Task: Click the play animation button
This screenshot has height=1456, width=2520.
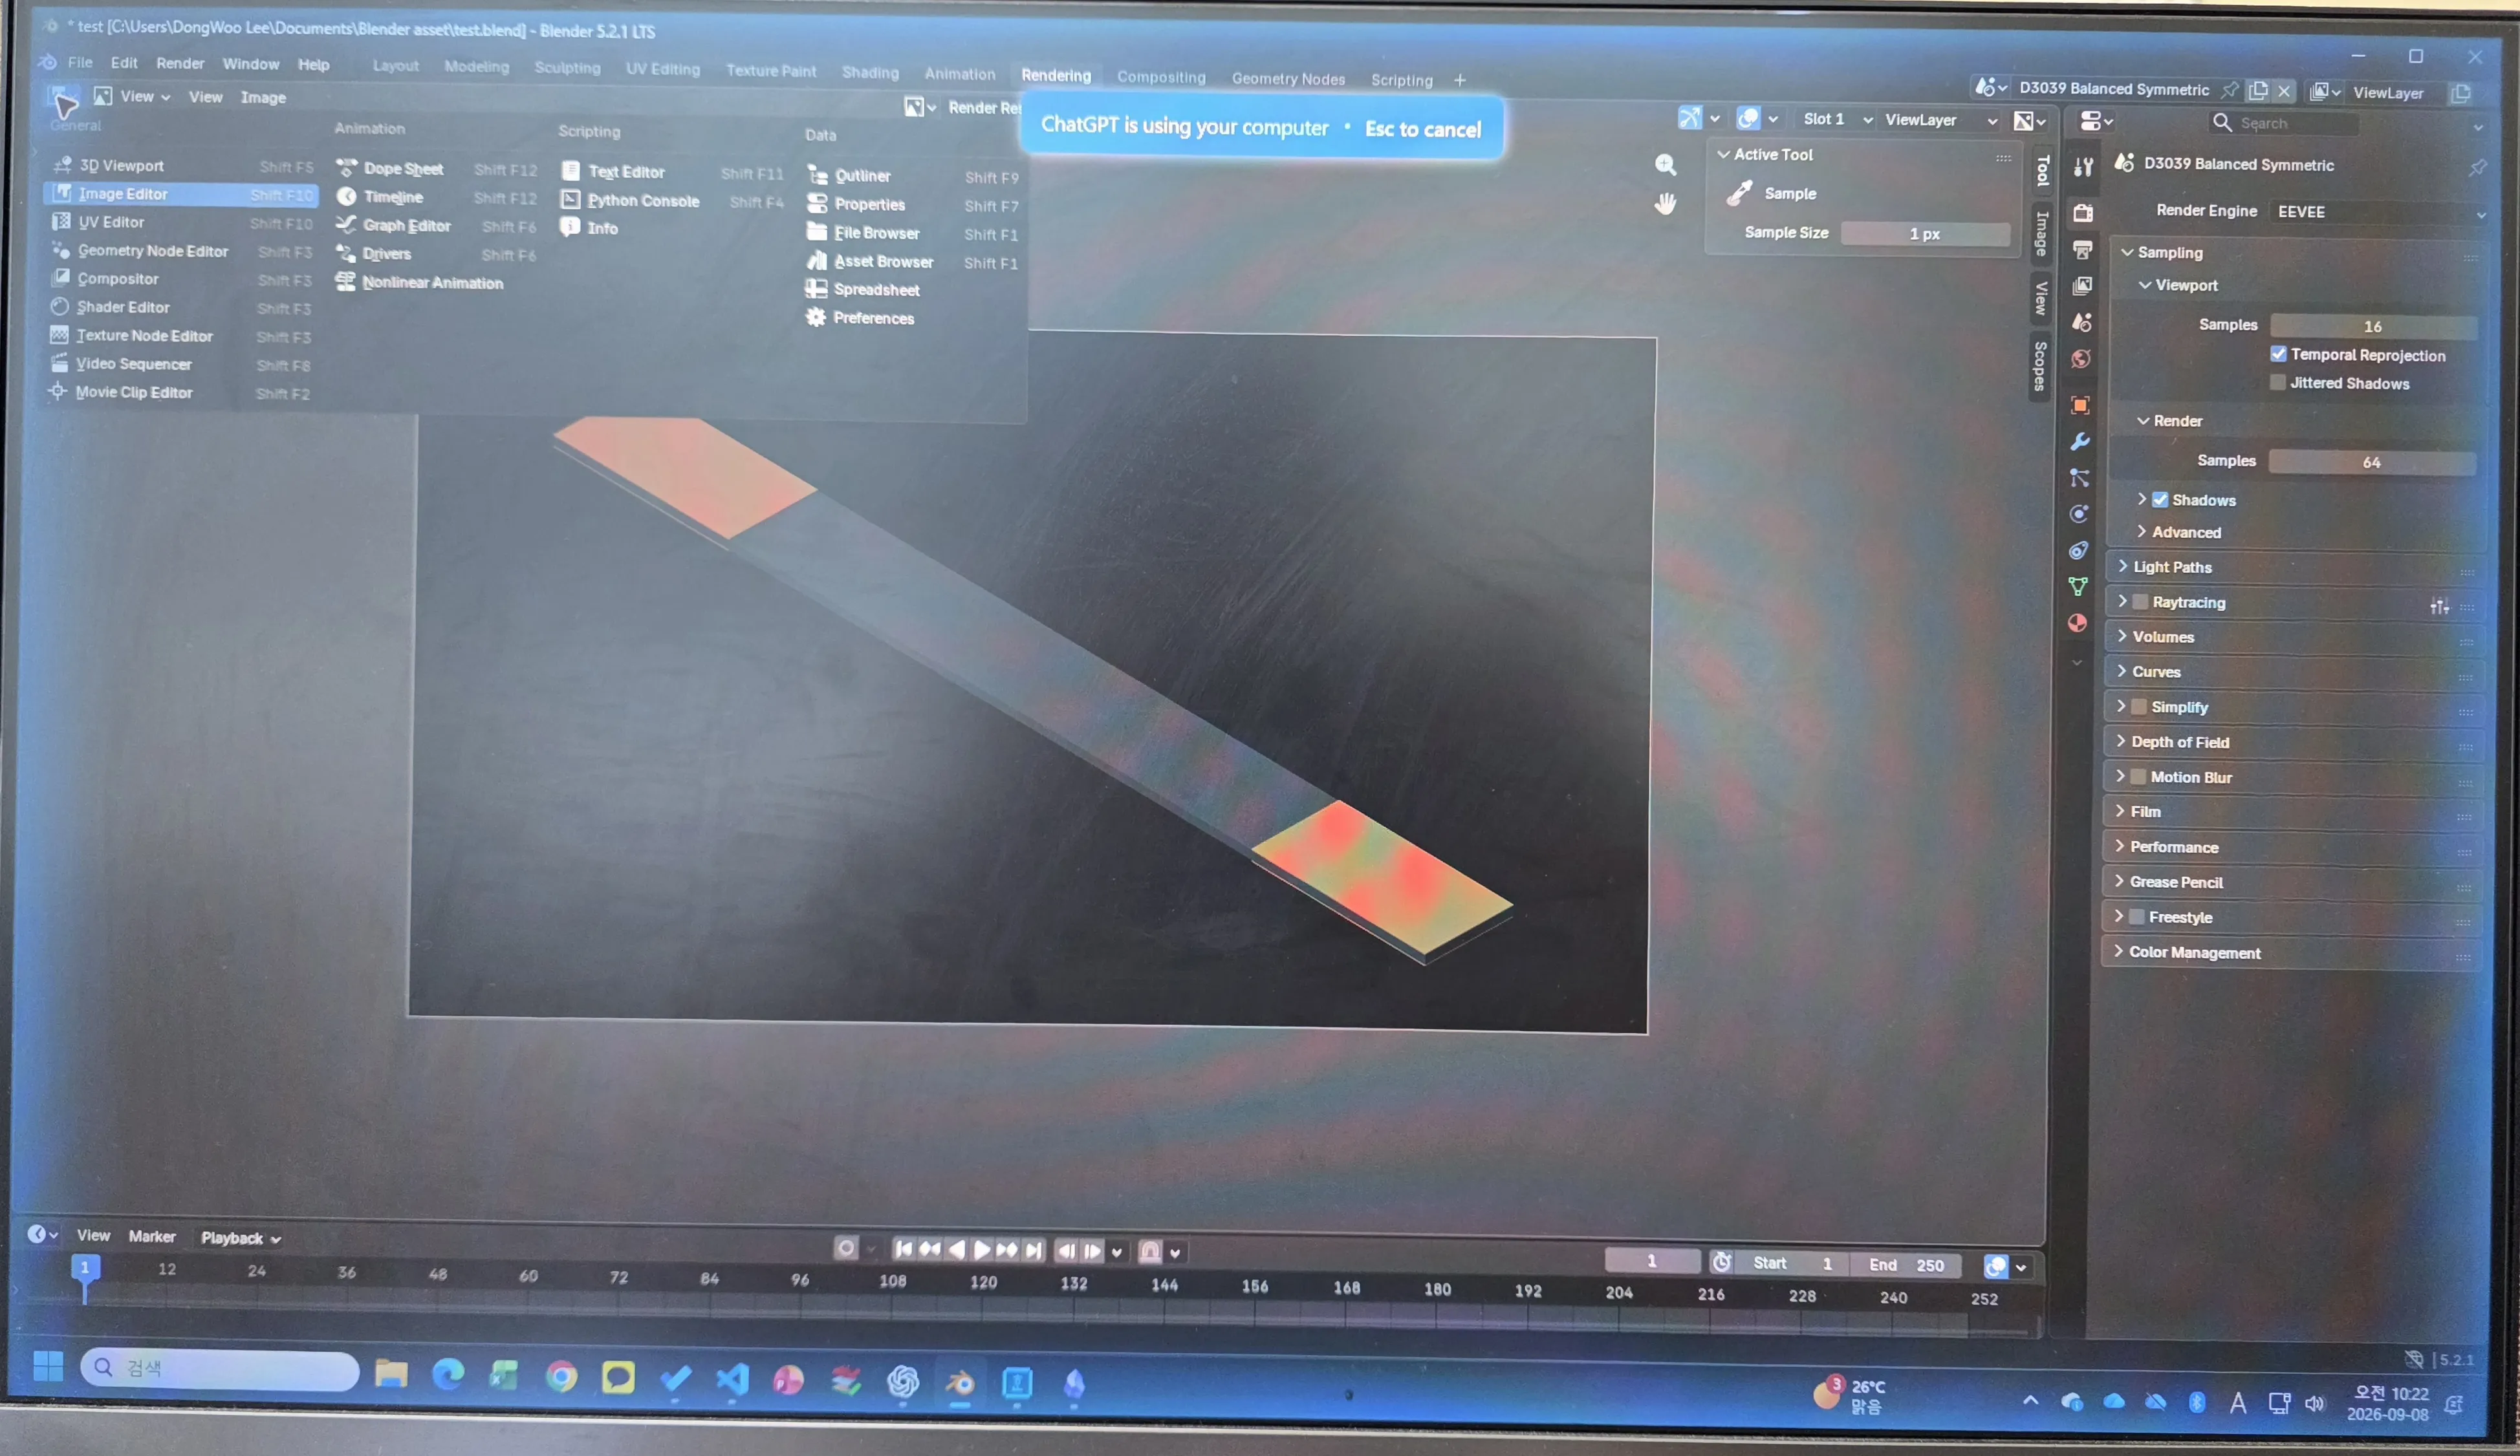Action: click(982, 1249)
